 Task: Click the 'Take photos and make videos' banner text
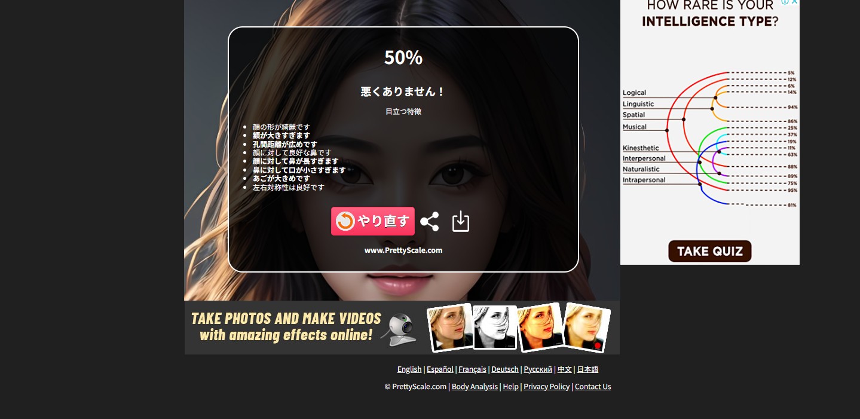click(x=286, y=326)
